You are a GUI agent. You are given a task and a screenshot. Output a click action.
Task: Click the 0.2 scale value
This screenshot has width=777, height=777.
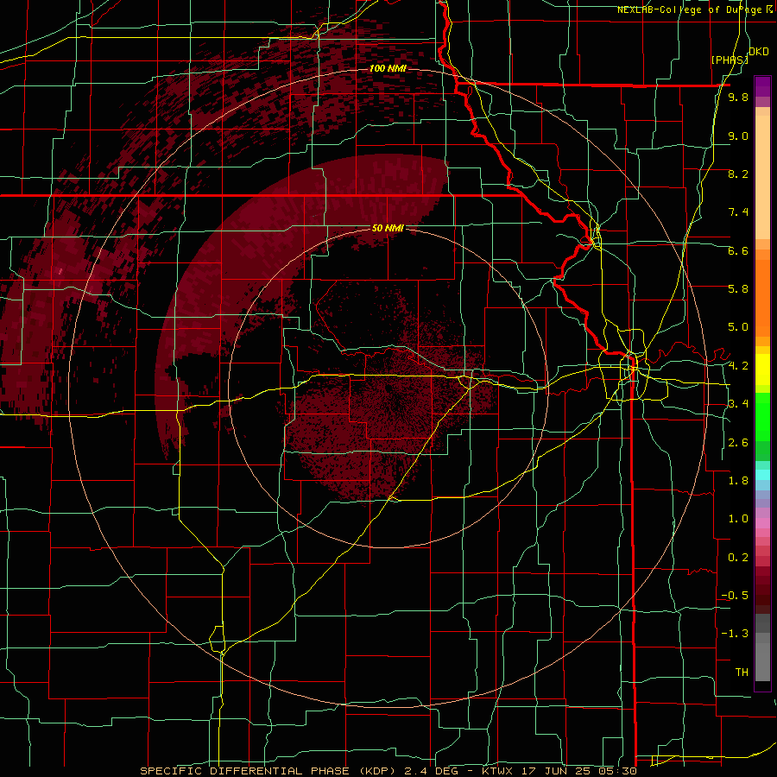coord(738,558)
